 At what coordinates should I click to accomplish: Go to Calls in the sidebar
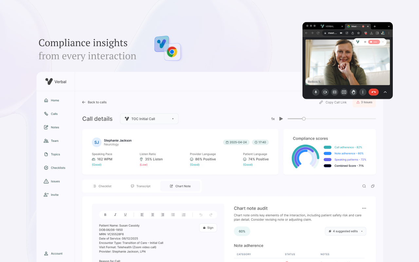(51, 114)
